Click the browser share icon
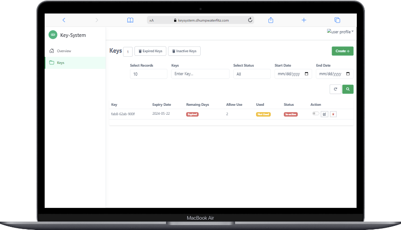 click(271, 20)
